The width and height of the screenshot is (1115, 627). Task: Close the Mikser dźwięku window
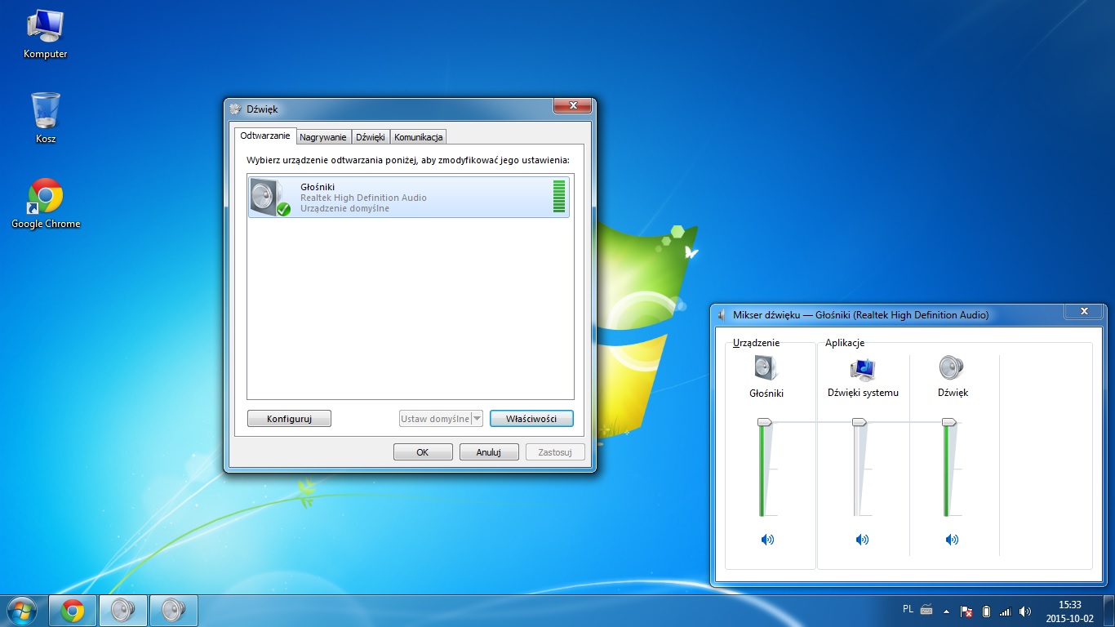point(1084,311)
